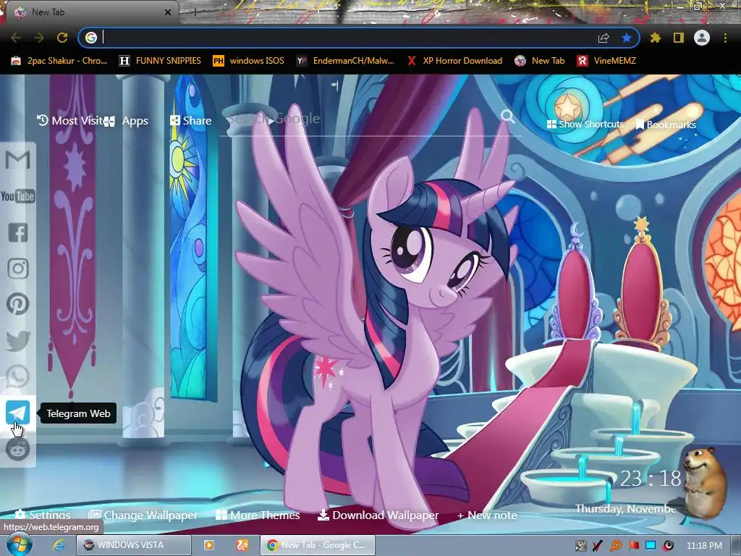The image size is (741, 556).
Task: Switch to New Tab - Google Chrome taskbar button
Action: pos(317,545)
